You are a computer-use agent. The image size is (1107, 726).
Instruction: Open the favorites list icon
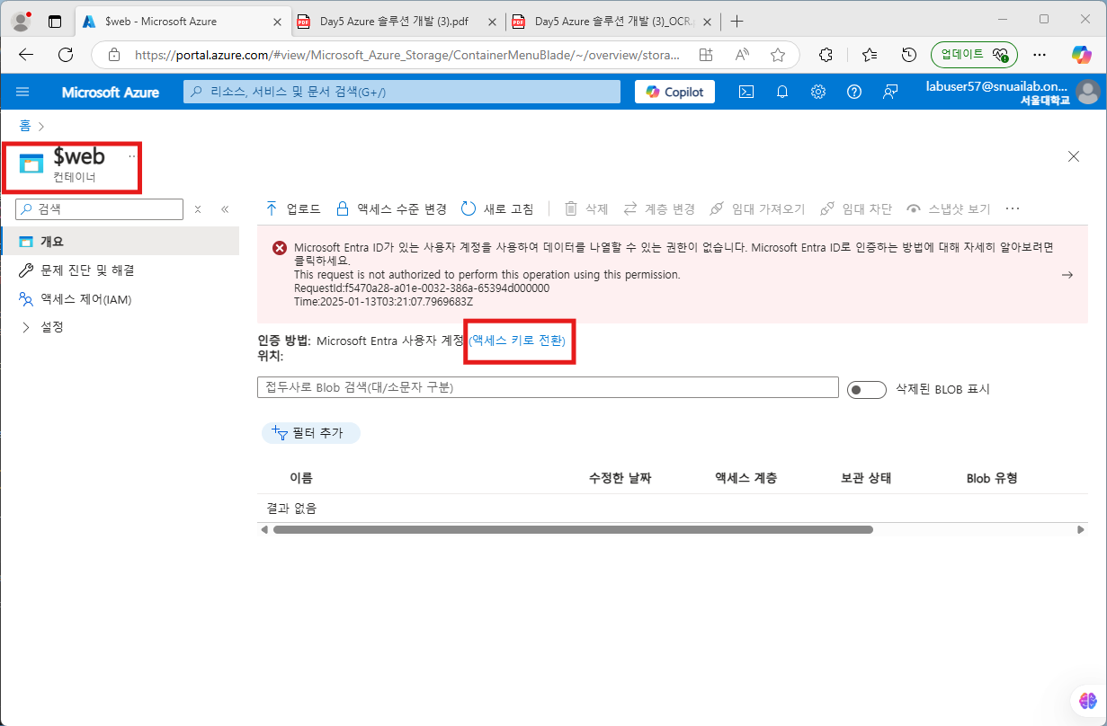click(x=870, y=55)
